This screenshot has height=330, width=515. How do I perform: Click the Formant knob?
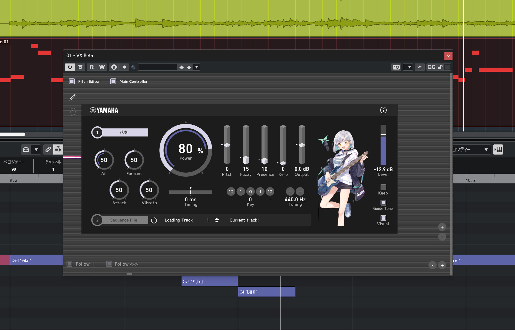[134, 160]
